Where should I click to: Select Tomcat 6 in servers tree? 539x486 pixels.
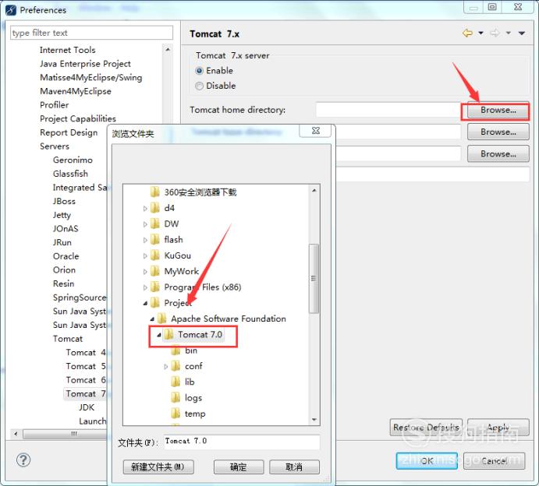(86, 380)
